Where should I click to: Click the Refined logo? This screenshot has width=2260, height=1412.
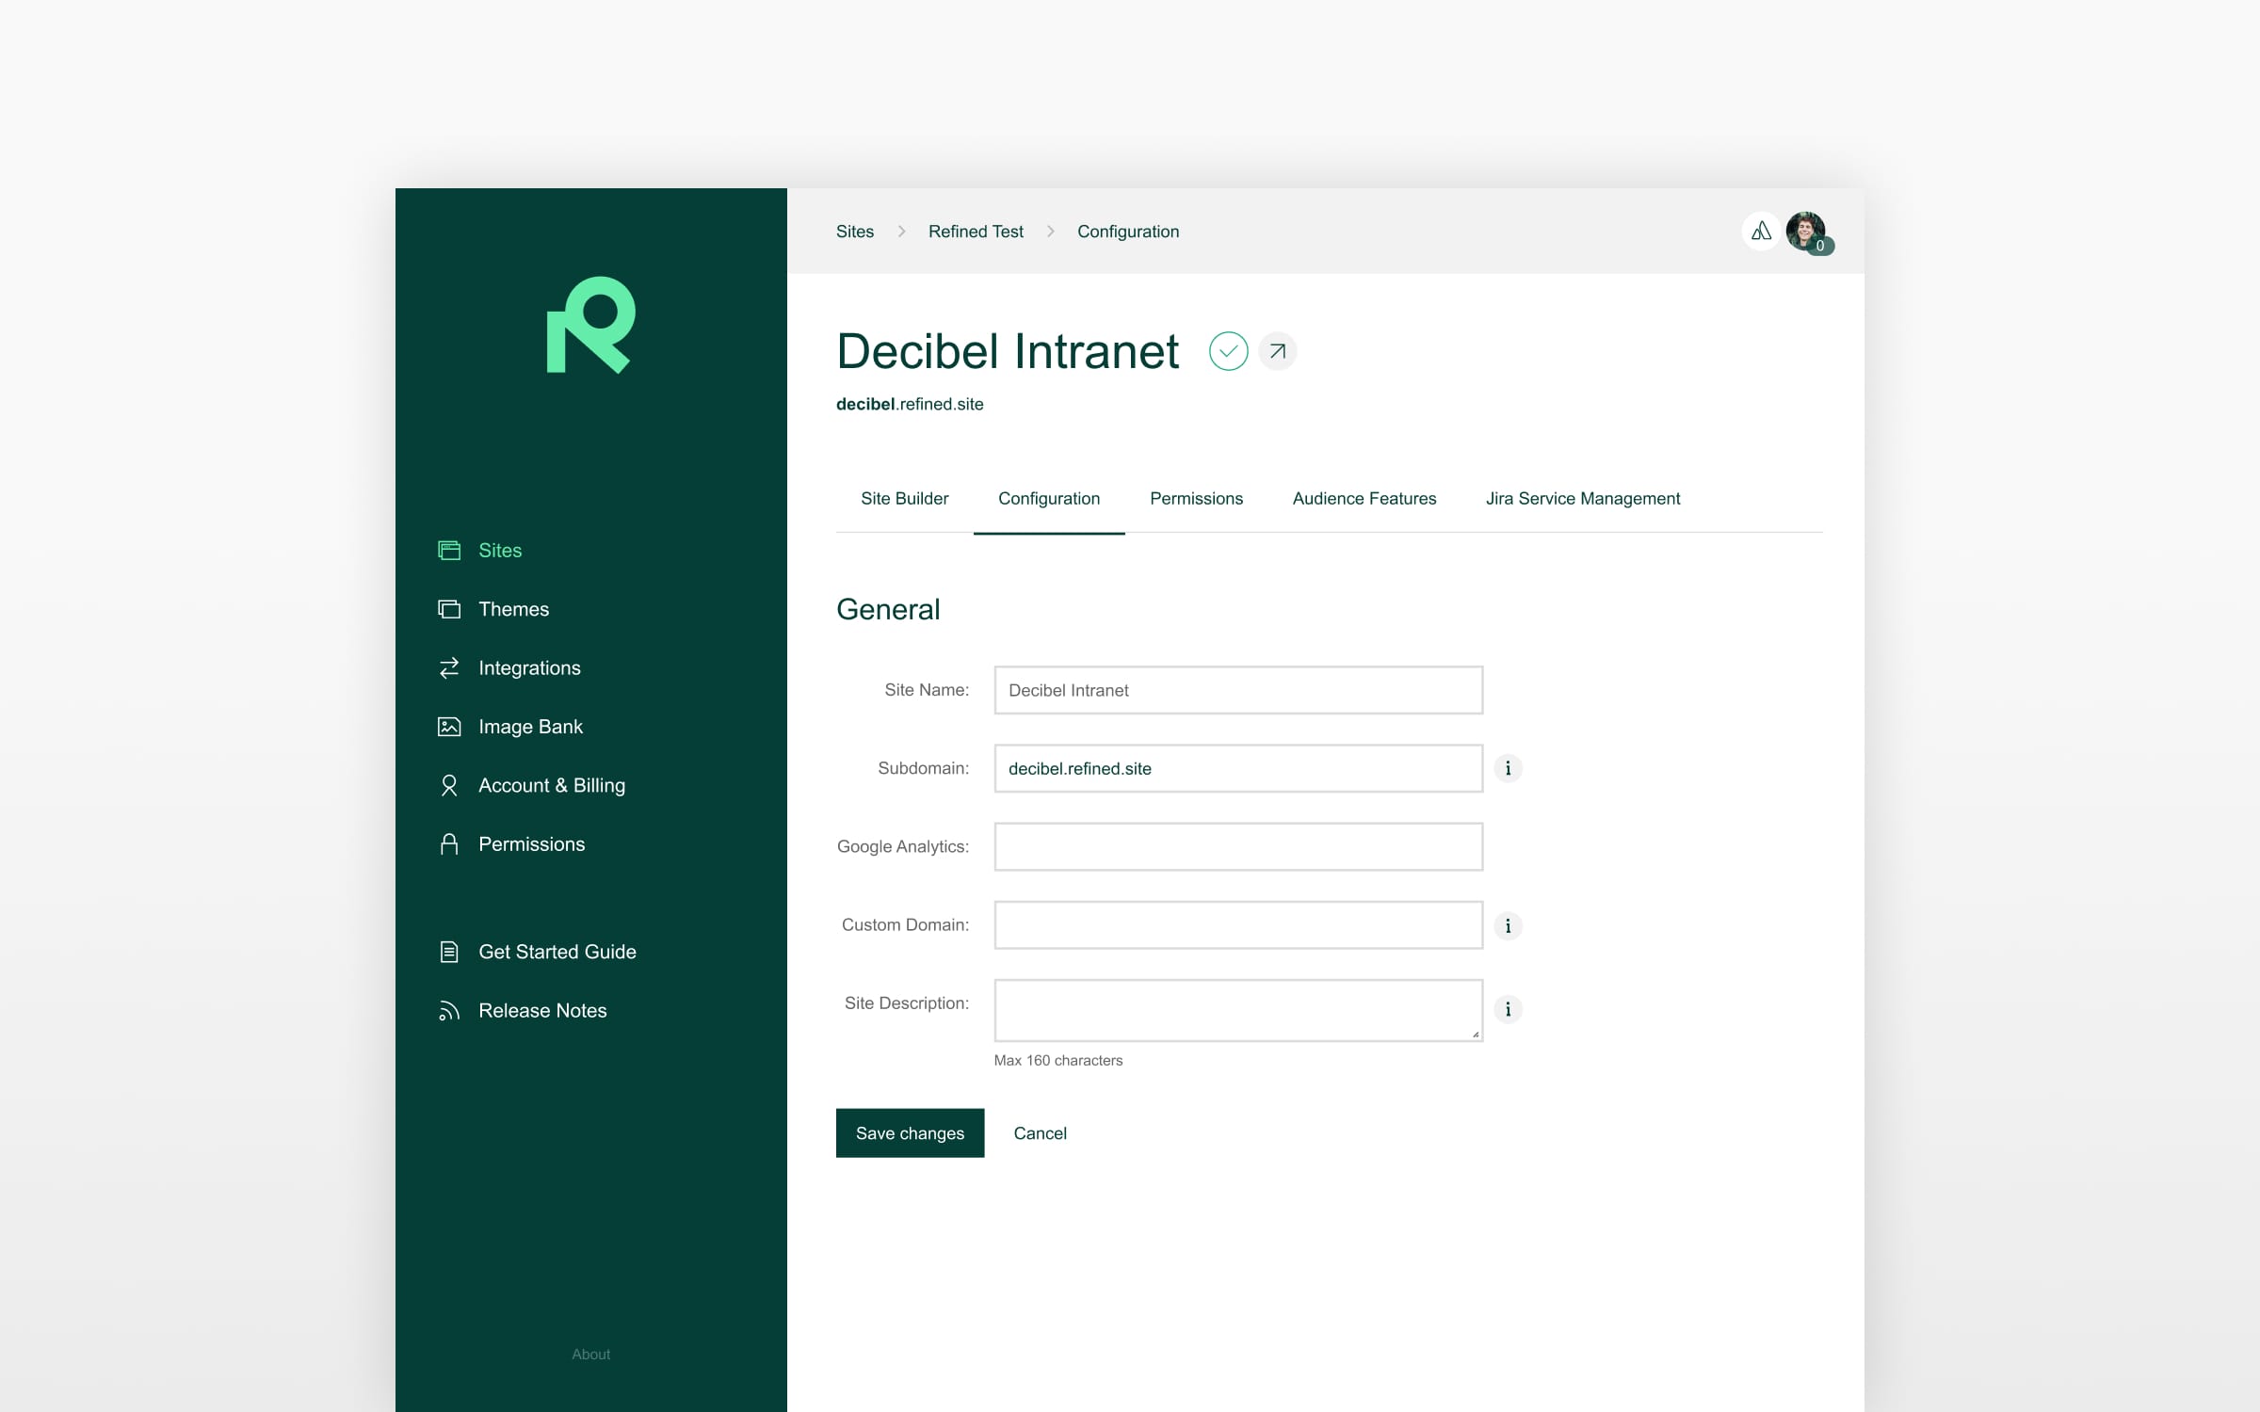click(x=590, y=325)
